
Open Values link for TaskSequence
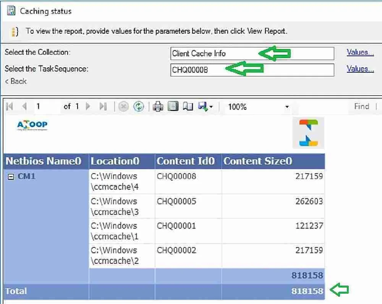(360, 69)
